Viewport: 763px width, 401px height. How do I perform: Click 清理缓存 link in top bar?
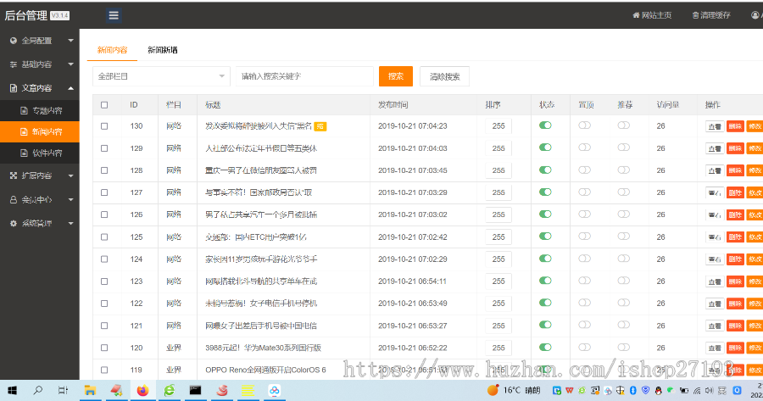711,15
